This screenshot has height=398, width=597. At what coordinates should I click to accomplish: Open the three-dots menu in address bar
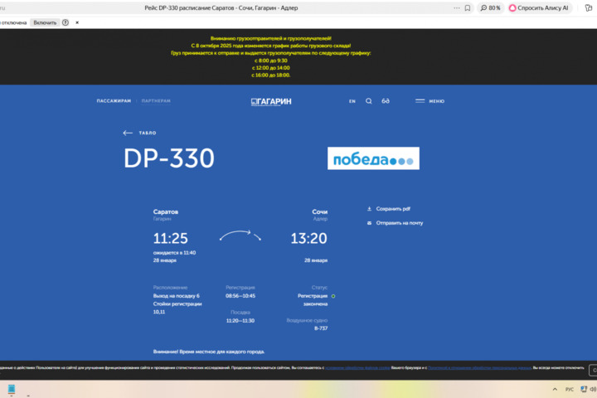(454, 7)
